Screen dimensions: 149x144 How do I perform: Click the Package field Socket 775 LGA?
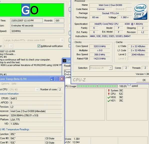click(110, 13)
